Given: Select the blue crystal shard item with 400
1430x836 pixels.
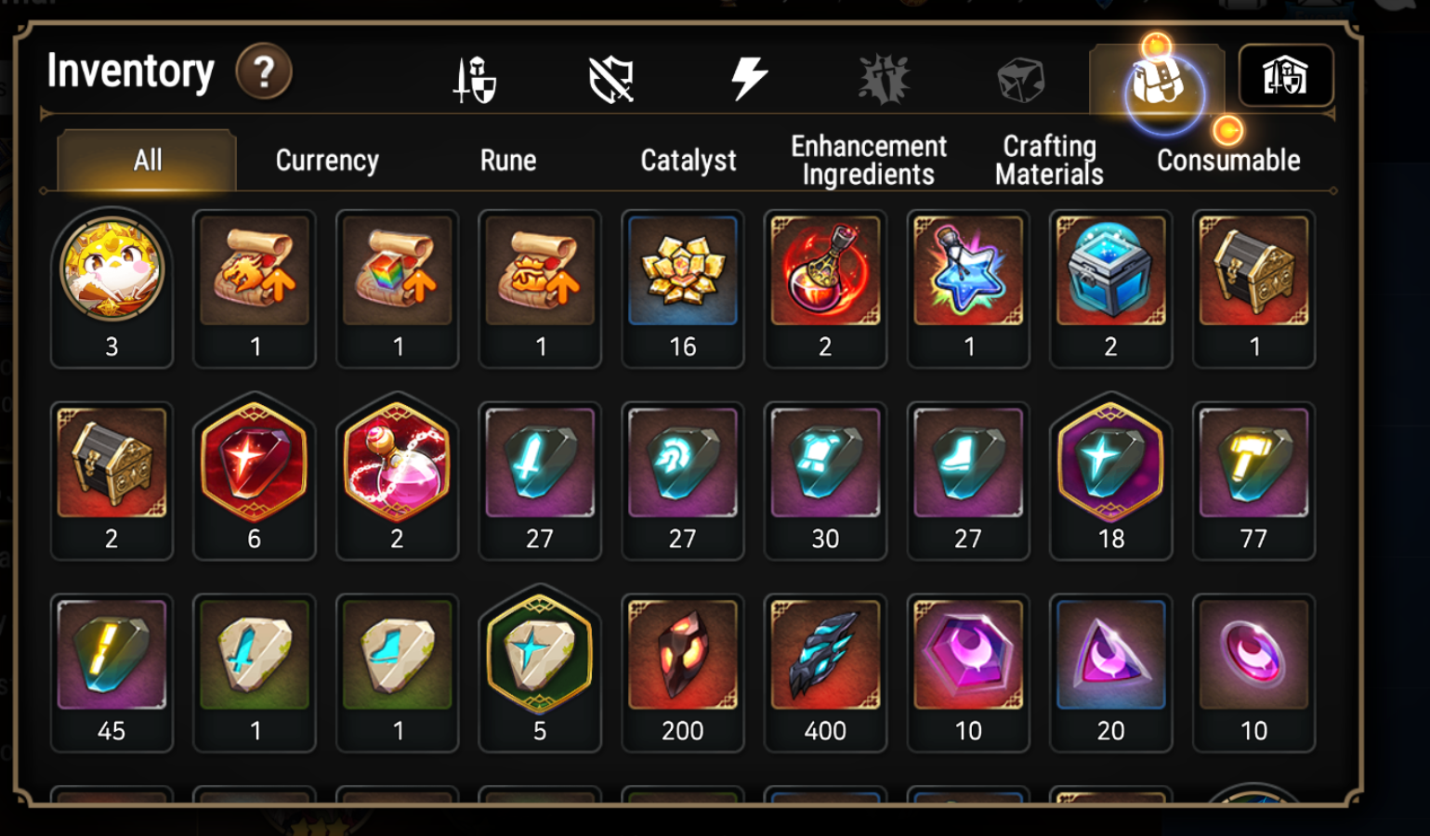Looking at the screenshot, I should [x=825, y=673].
